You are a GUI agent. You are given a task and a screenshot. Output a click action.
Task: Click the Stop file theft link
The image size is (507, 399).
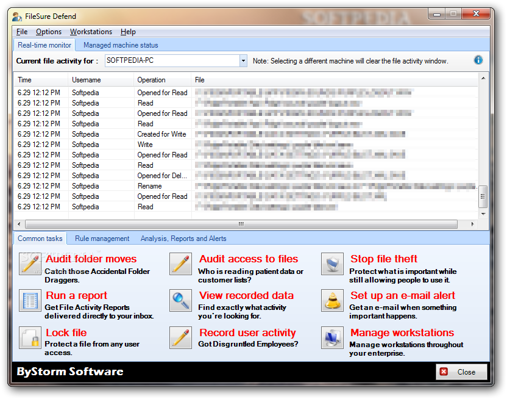click(383, 259)
